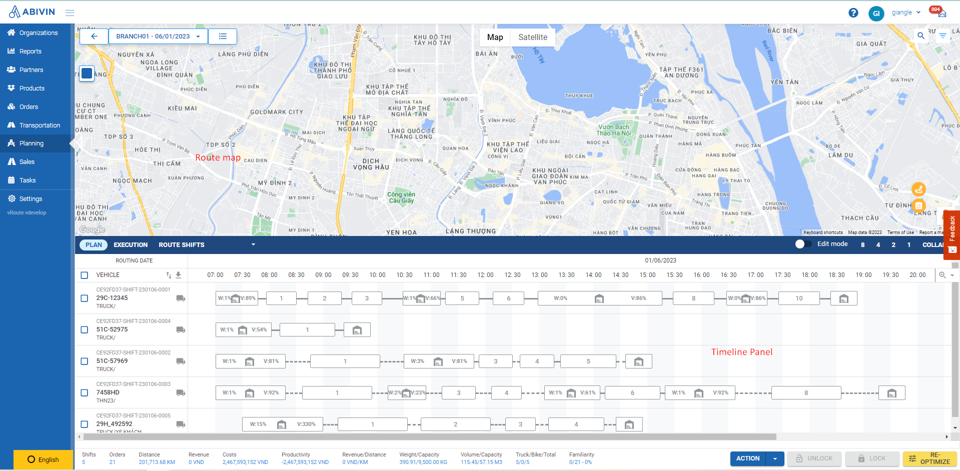960x471 pixels.
Task: Click the blue square map layer button
Action: [87, 73]
